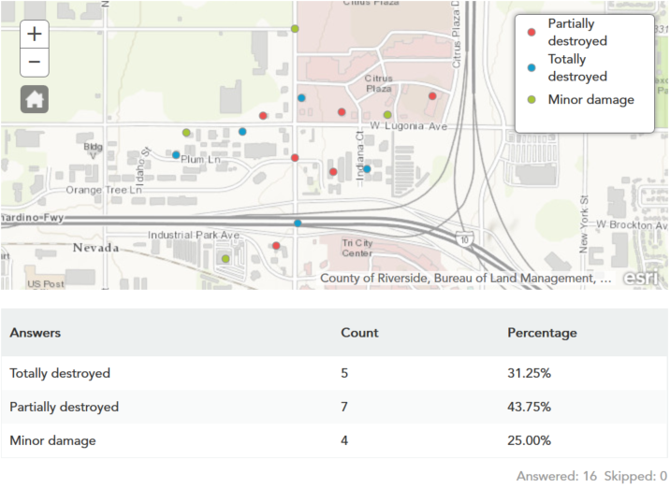Select the red marker below Industrial Park Ave

tap(276, 246)
